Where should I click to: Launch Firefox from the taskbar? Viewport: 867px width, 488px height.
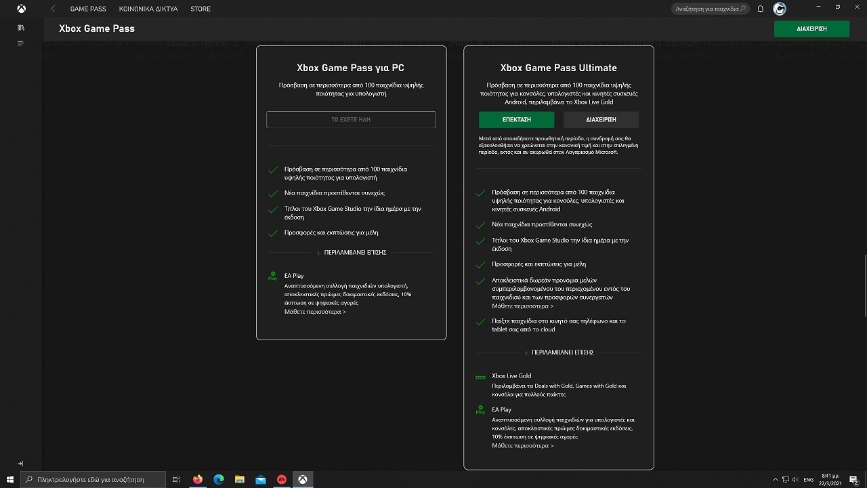pyautogui.click(x=198, y=479)
